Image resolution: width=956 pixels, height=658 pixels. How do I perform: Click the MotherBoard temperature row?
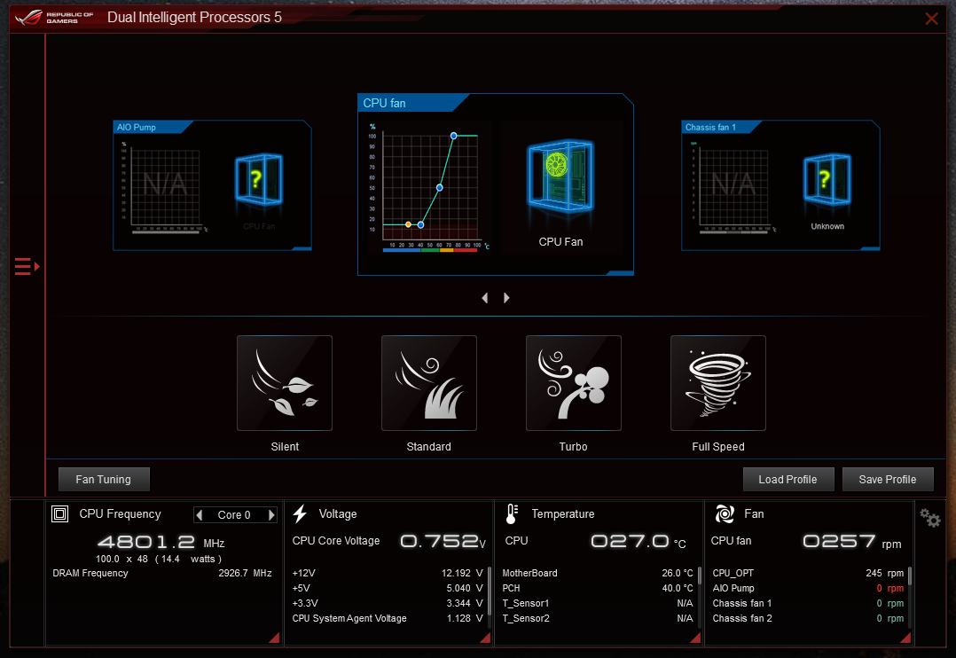tap(598, 573)
